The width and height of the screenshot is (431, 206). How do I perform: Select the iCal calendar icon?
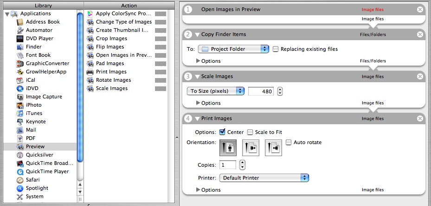pos(20,80)
